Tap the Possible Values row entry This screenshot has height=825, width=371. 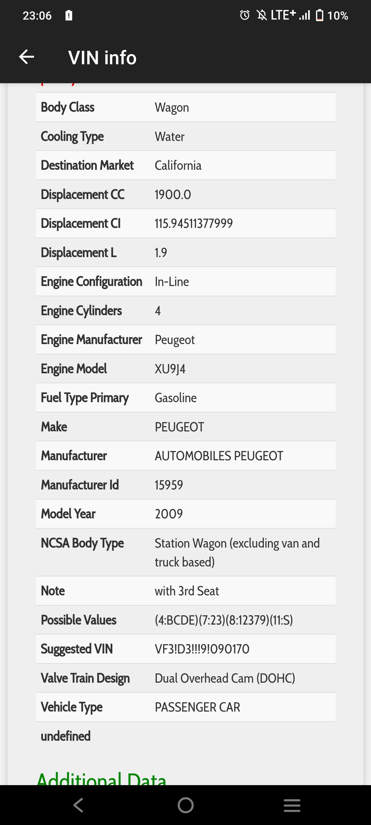coord(224,620)
